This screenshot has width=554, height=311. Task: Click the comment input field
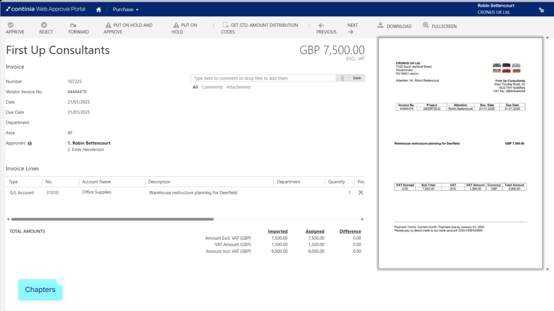[263, 78]
